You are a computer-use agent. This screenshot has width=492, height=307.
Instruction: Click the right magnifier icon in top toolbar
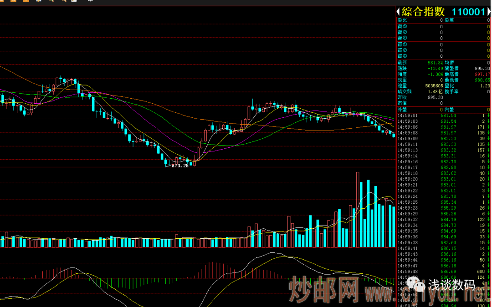[x=63, y=1]
